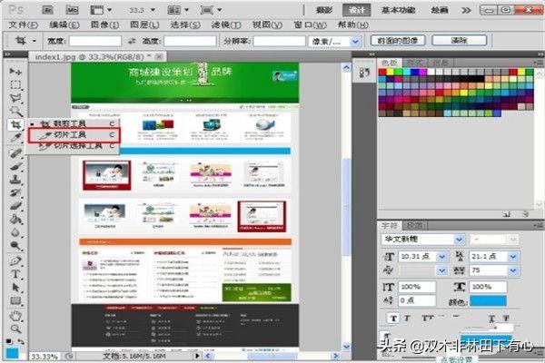
Task: Open the 文件(F) menu
Action: tap(23, 25)
